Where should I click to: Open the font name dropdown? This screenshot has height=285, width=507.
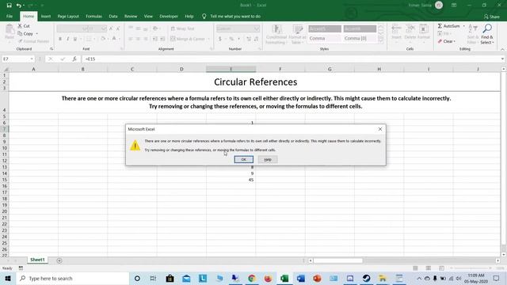(85, 28)
